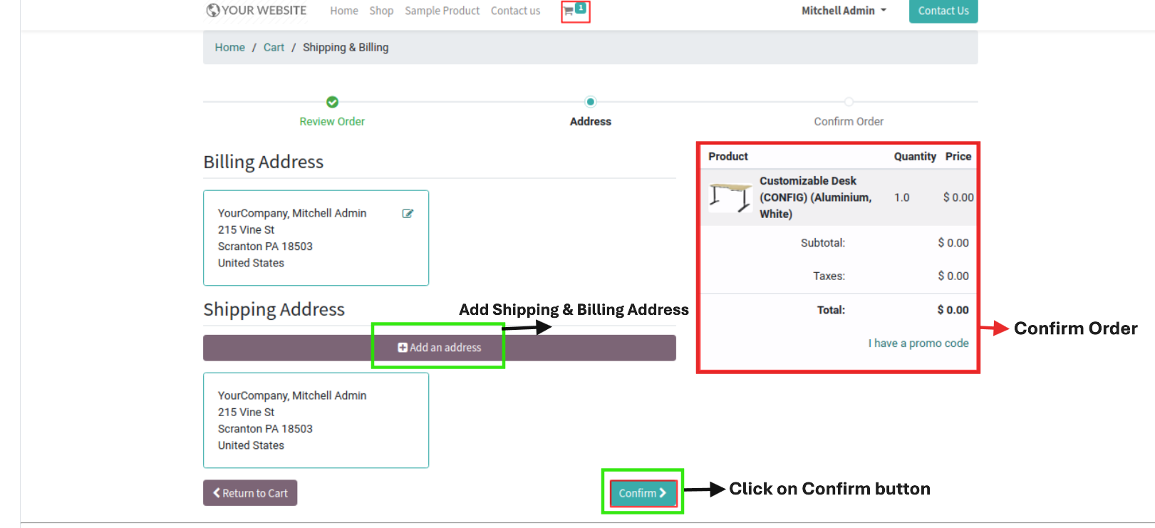This screenshot has height=528, width=1155.
Task: Click the Confirm Order step circle
Action: coord(849,102)
